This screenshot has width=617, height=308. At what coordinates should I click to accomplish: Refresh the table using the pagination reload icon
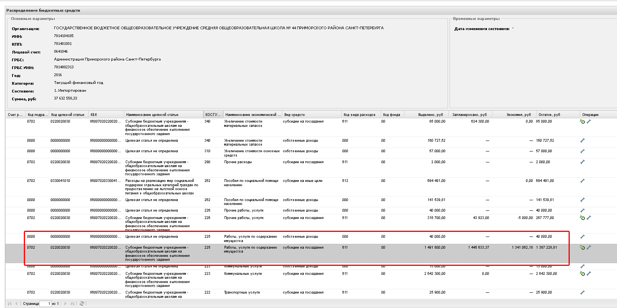point(82,304)
